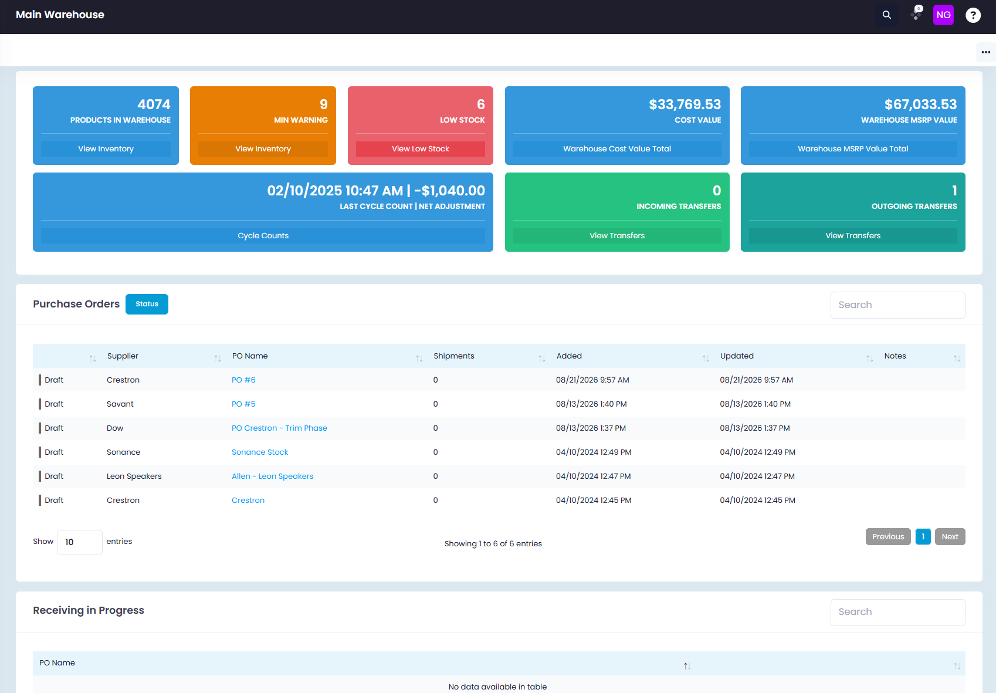Select the Sonance supplier cell
Viewport: 996px width, 693px height.
(x=123, y=452)
